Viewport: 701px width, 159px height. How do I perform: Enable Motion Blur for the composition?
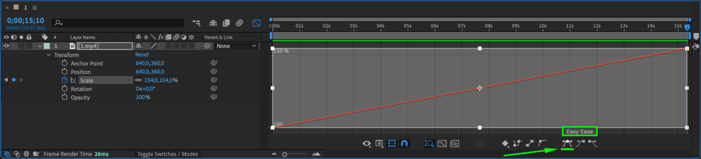pyautogui.click(x=240, y=23)
